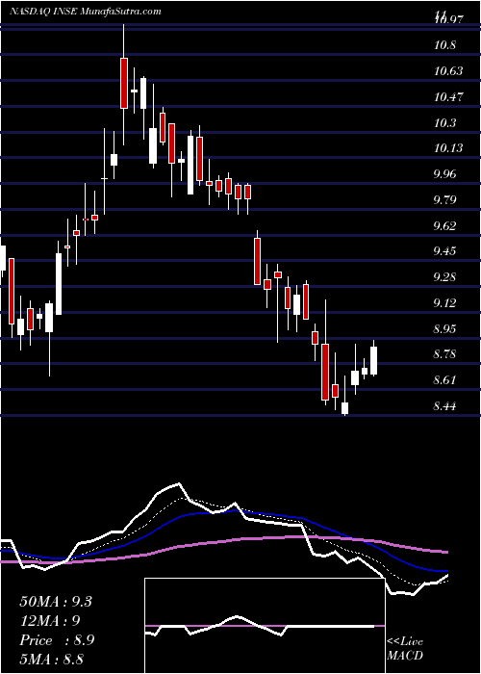
Task: Click the 12MA : 9 indicator value
Action: 50,621
